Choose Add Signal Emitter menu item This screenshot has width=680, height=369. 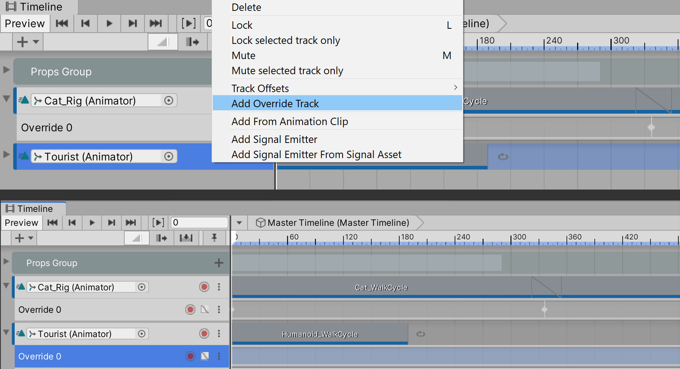(337, 139)
